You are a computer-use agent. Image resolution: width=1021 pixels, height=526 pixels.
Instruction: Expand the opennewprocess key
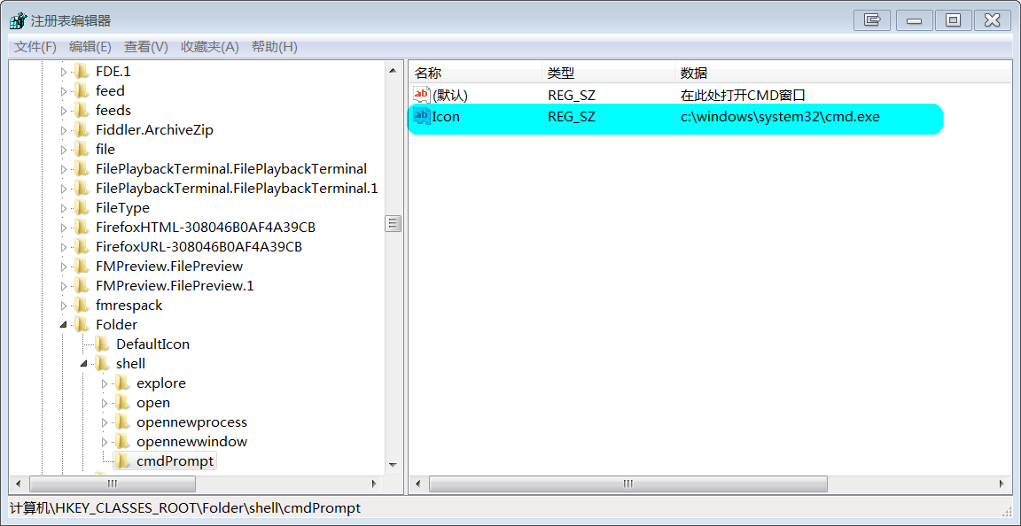tap(105, 422)
